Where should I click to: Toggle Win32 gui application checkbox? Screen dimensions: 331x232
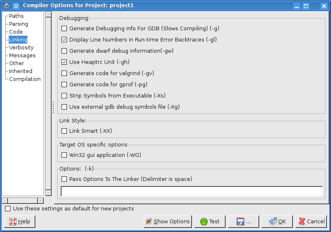pos(64,155)
